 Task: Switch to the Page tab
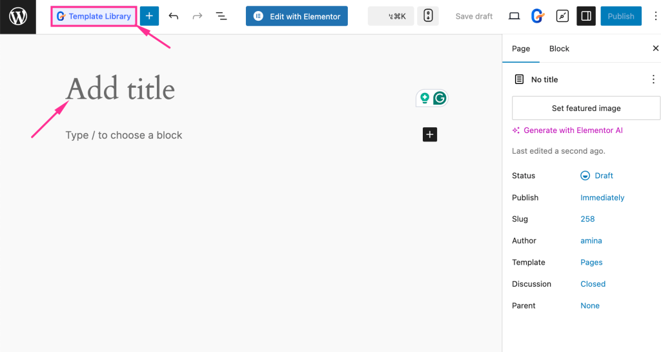[x=521, y=48]
